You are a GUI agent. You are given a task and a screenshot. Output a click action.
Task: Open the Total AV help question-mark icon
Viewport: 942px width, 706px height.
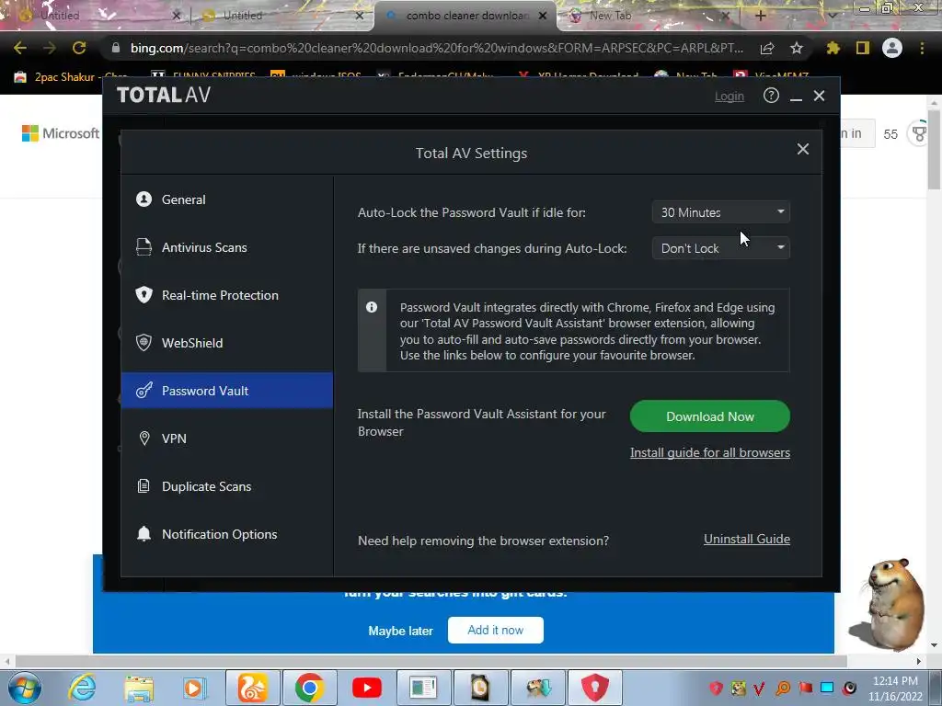pyautogui.click(x=771, y=96)
